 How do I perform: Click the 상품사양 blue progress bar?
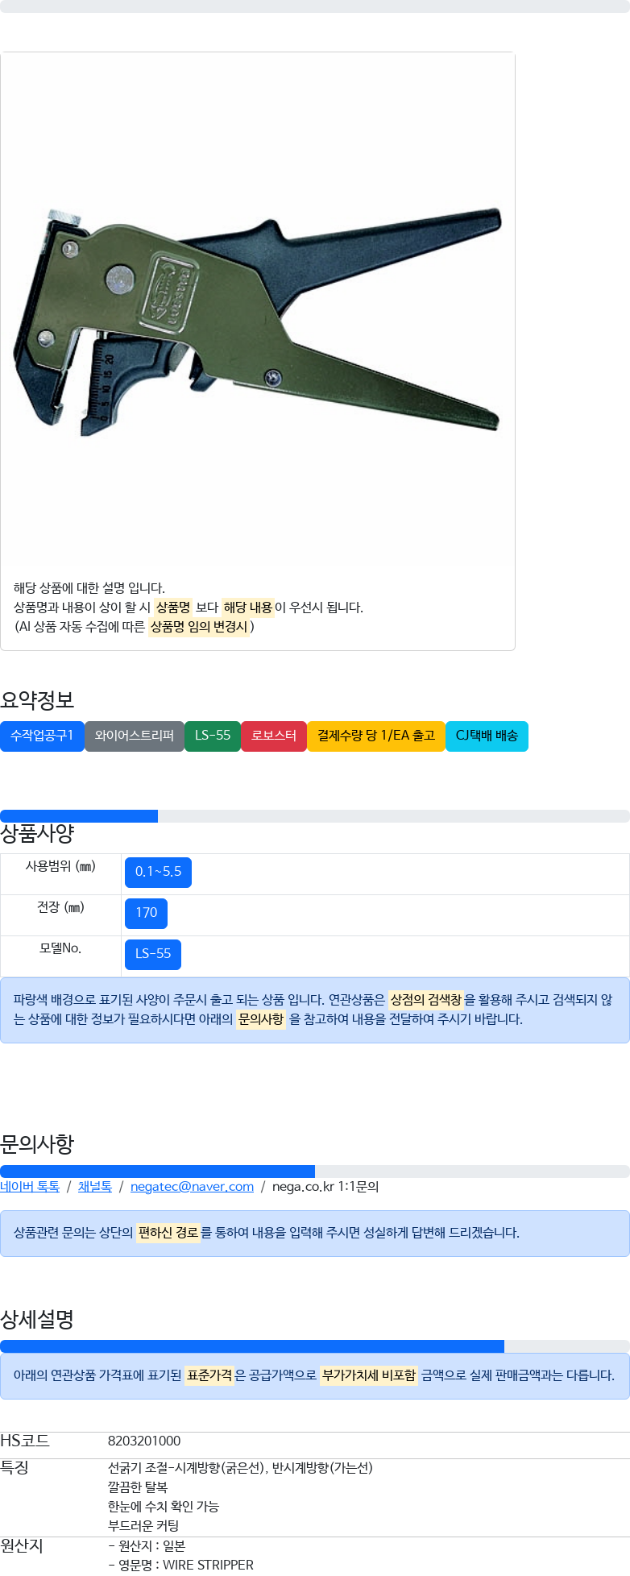pos(79,816)
